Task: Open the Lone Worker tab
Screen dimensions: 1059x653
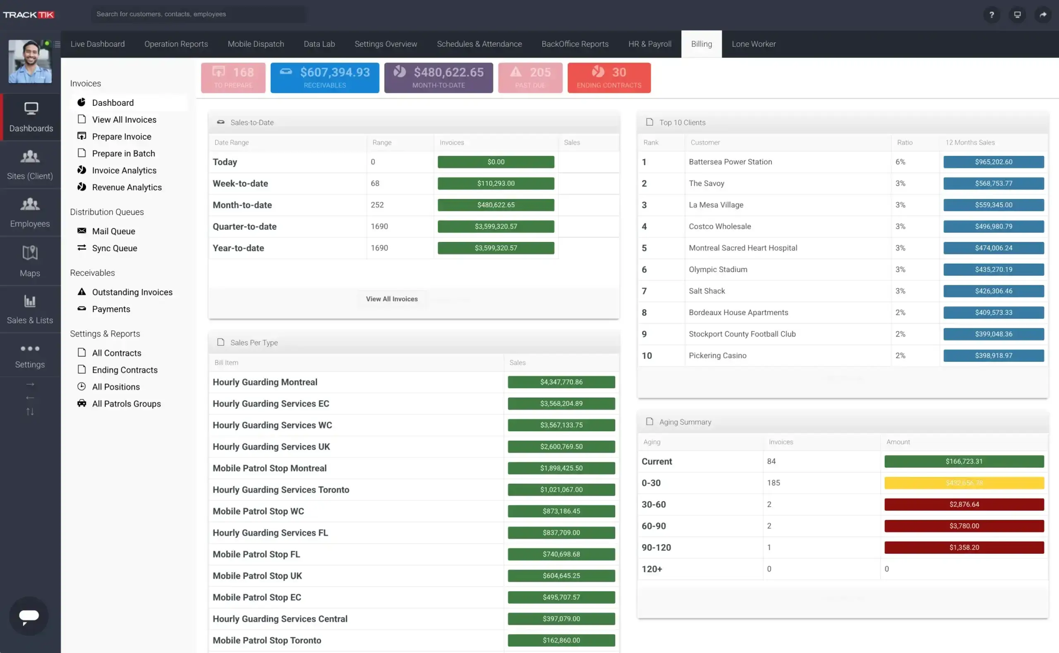Action: point(753,43)
